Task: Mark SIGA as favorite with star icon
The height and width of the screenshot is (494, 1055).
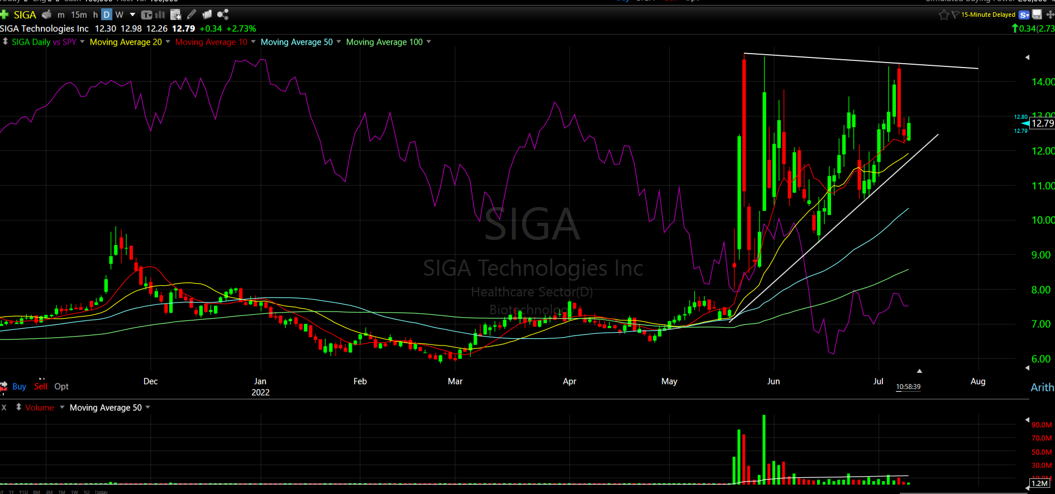Action: (944, 15)
